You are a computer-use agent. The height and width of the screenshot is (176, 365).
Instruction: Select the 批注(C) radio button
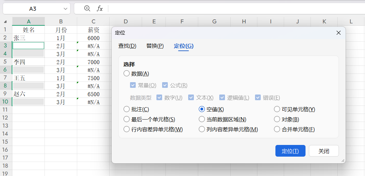[x=126, y=109]
